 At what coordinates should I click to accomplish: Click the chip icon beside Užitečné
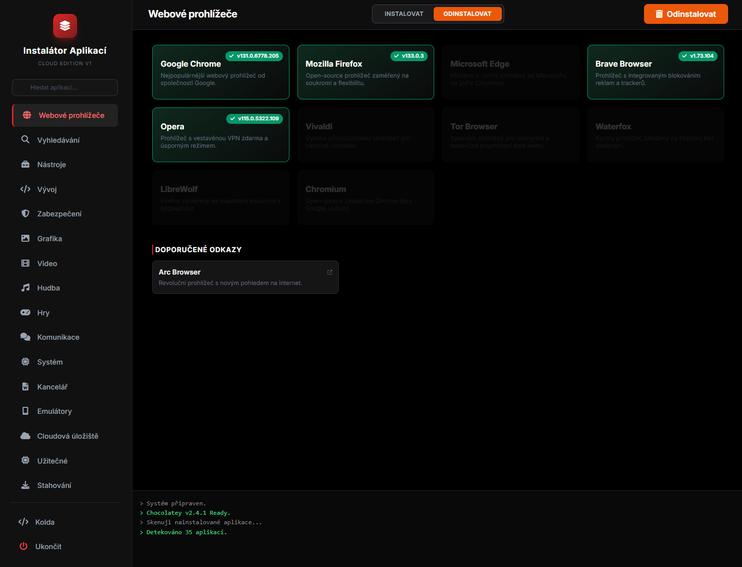tap(25, 461)
